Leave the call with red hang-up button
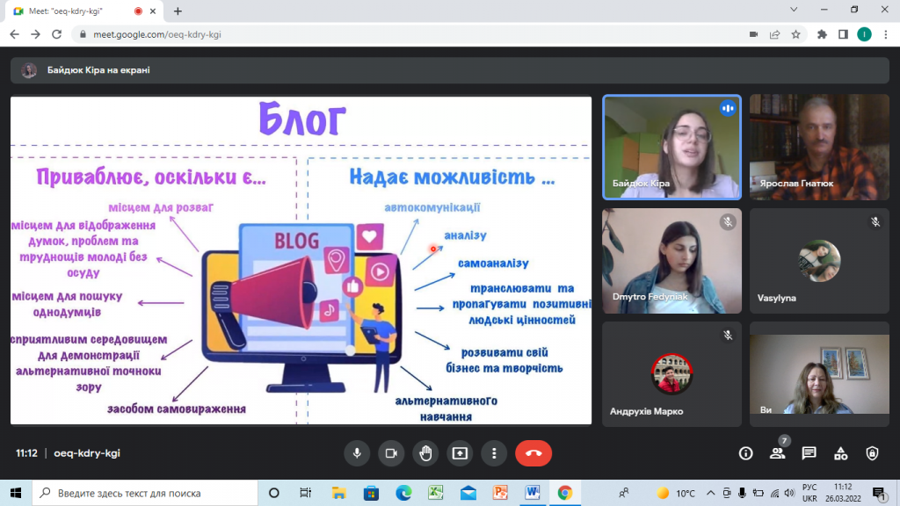The height and width of the screenshot is (506, 900). 533,453
